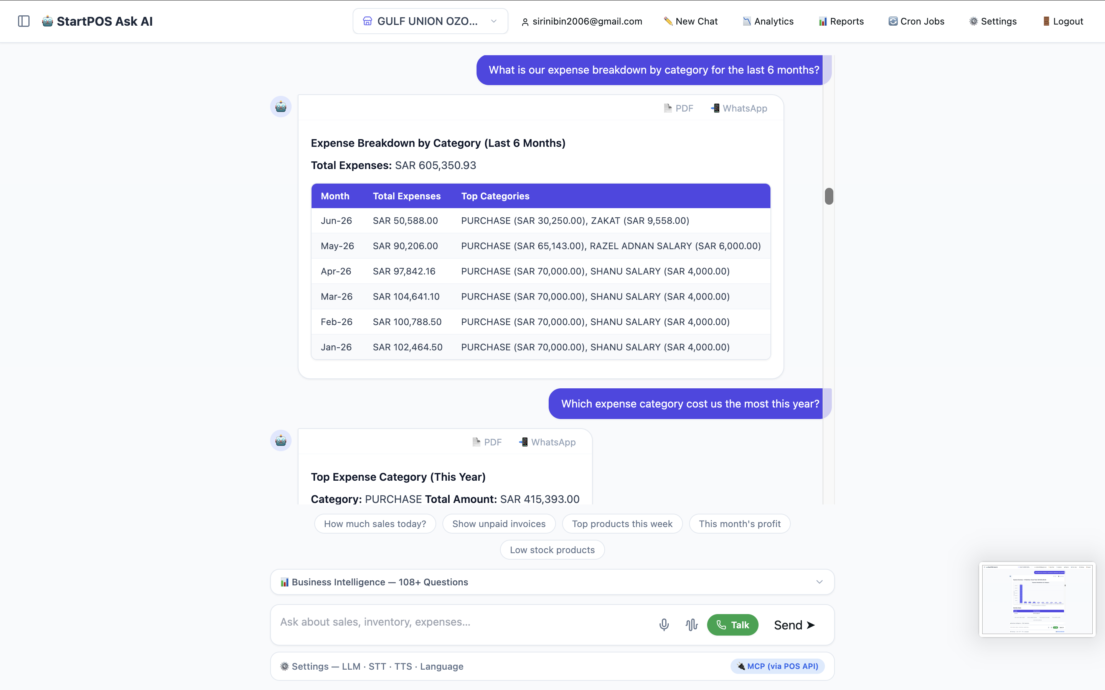Click the Business Intelligence panel chevron

(819, 582)
